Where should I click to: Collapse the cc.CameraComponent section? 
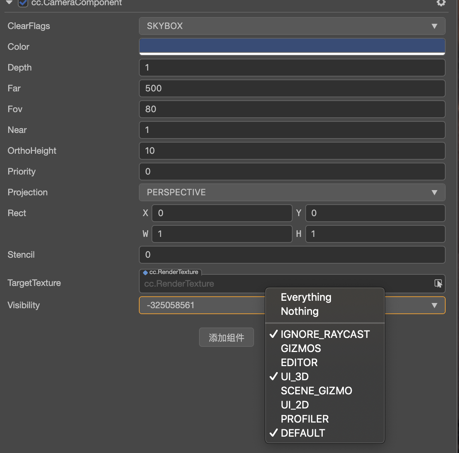pos(10,3)
